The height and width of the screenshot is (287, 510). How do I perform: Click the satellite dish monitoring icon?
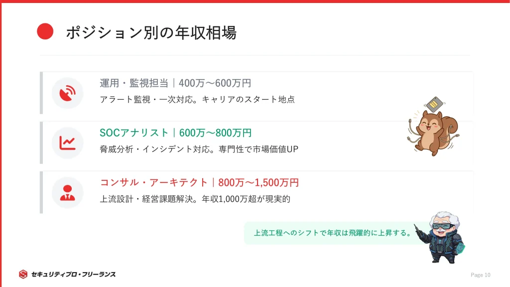(x=67, y=93)
